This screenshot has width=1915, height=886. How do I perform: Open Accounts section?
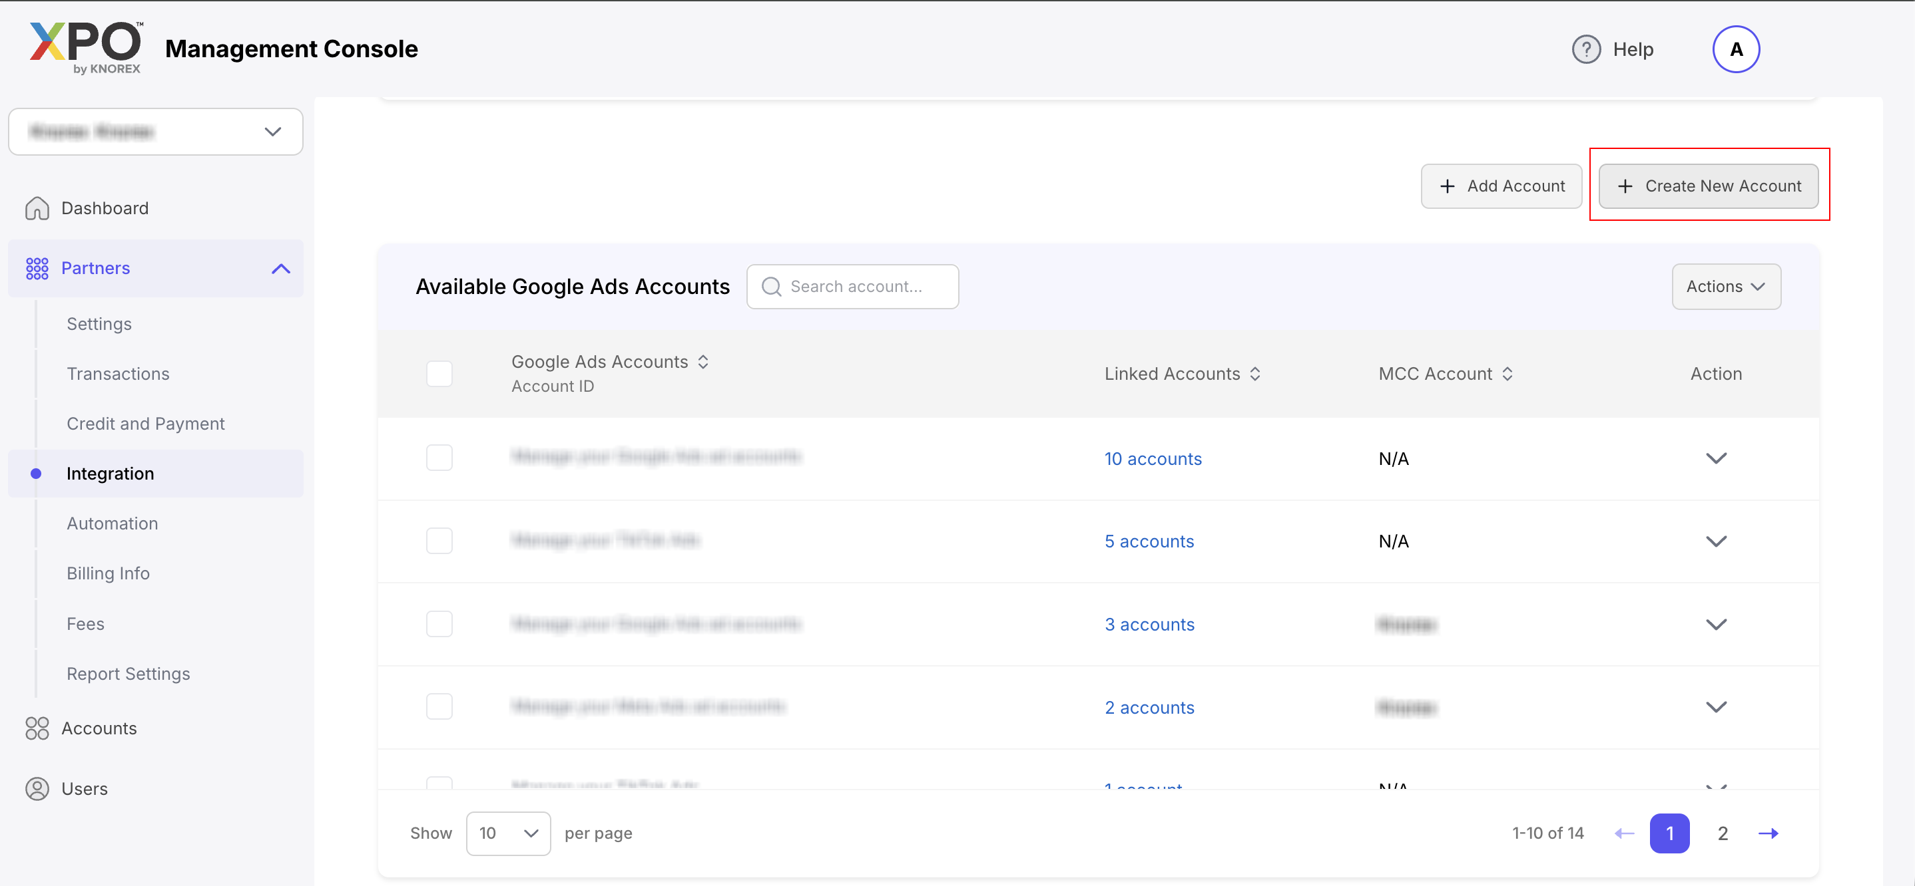click(99, 728)
